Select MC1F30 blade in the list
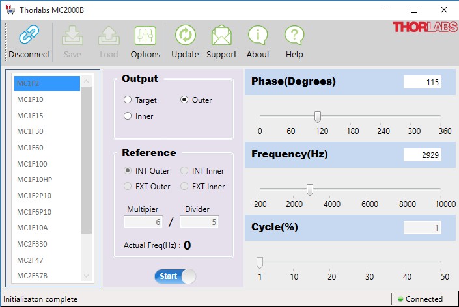Screen dimensions: 459x307 pos(47,131)
